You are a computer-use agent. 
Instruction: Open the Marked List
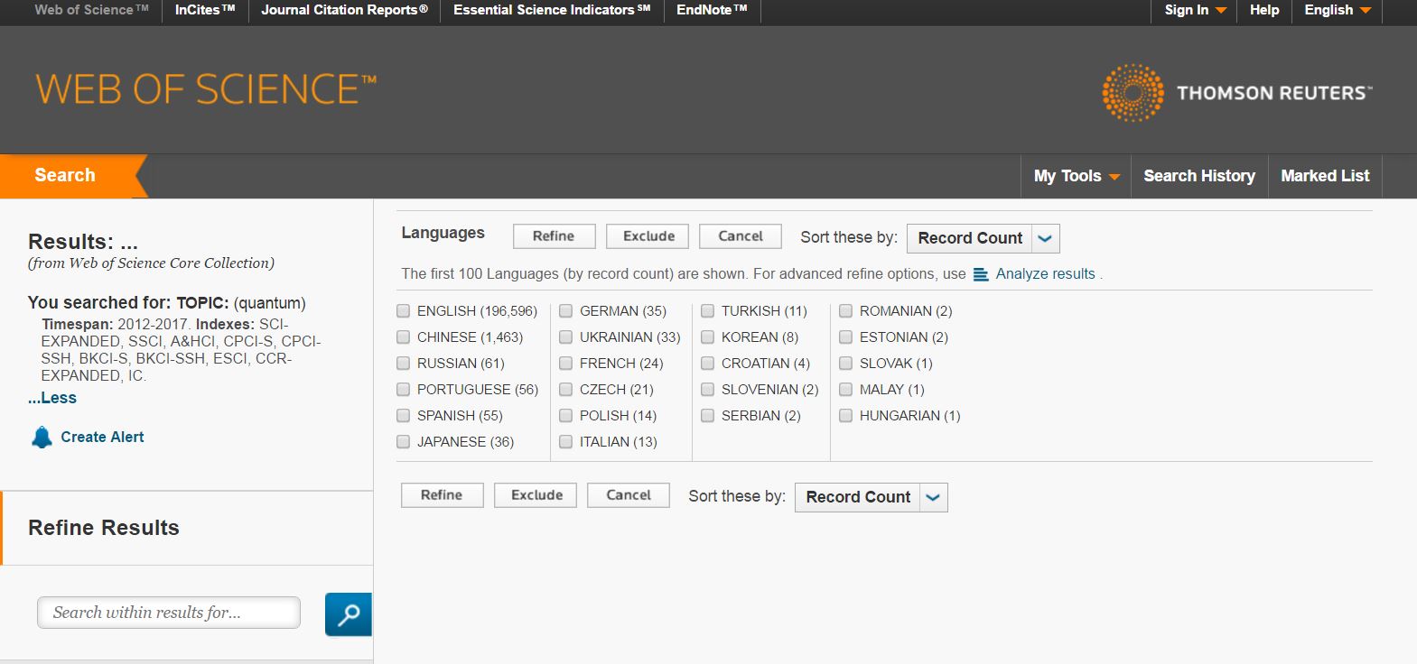1325,176
